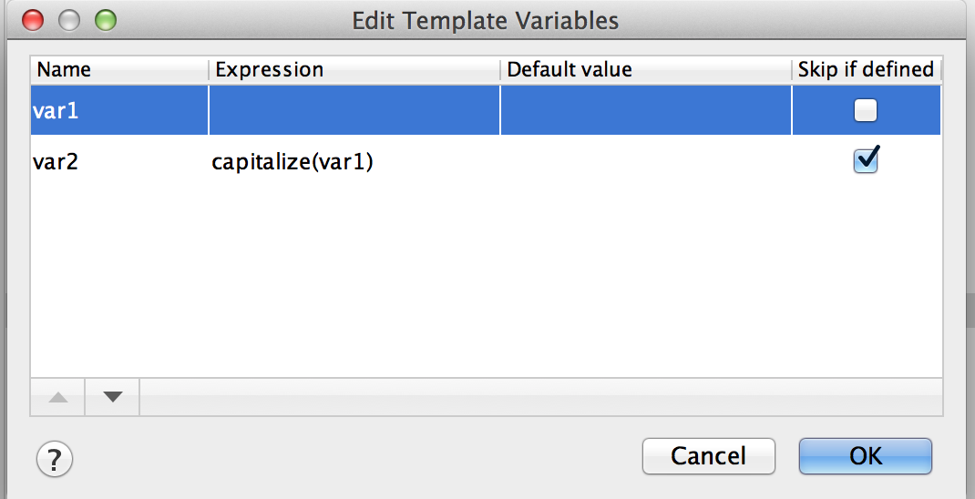
Task: Click the move up arrow button
Action: 57,396
